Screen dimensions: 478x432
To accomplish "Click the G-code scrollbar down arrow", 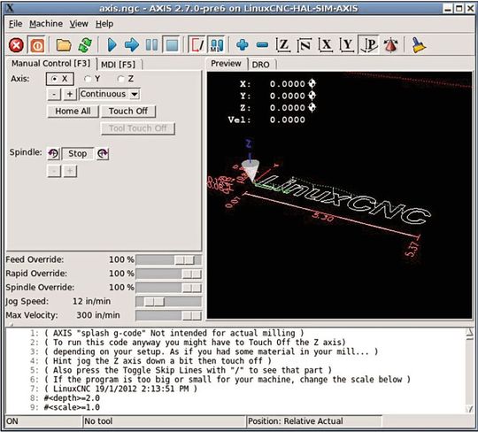I will 470,409.
